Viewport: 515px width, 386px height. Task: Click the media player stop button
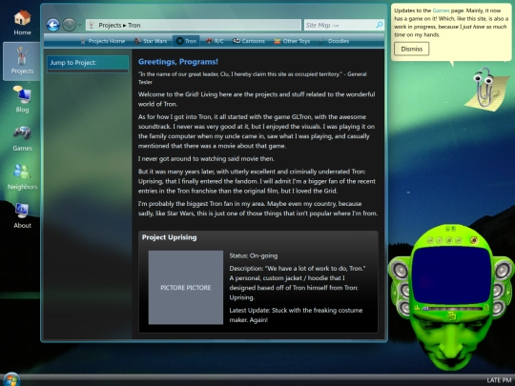click(x=448, y=240)
